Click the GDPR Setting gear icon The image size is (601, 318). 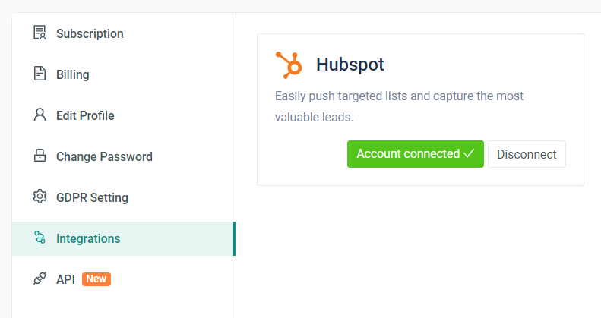40,197
